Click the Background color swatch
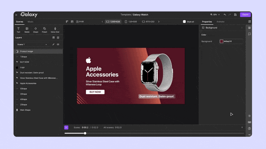 point(221,41)
